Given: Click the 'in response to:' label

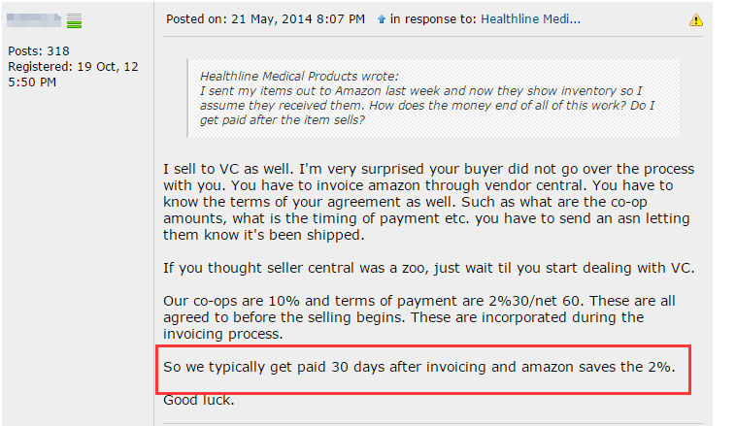Looking at the screenshot, I should point(433,19).
